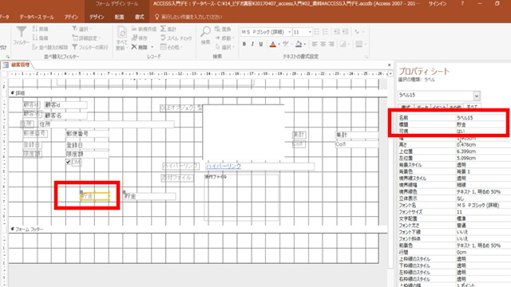Click the 標題 property value field
Viewport: 511px width, 287px height.
[481, 124]
